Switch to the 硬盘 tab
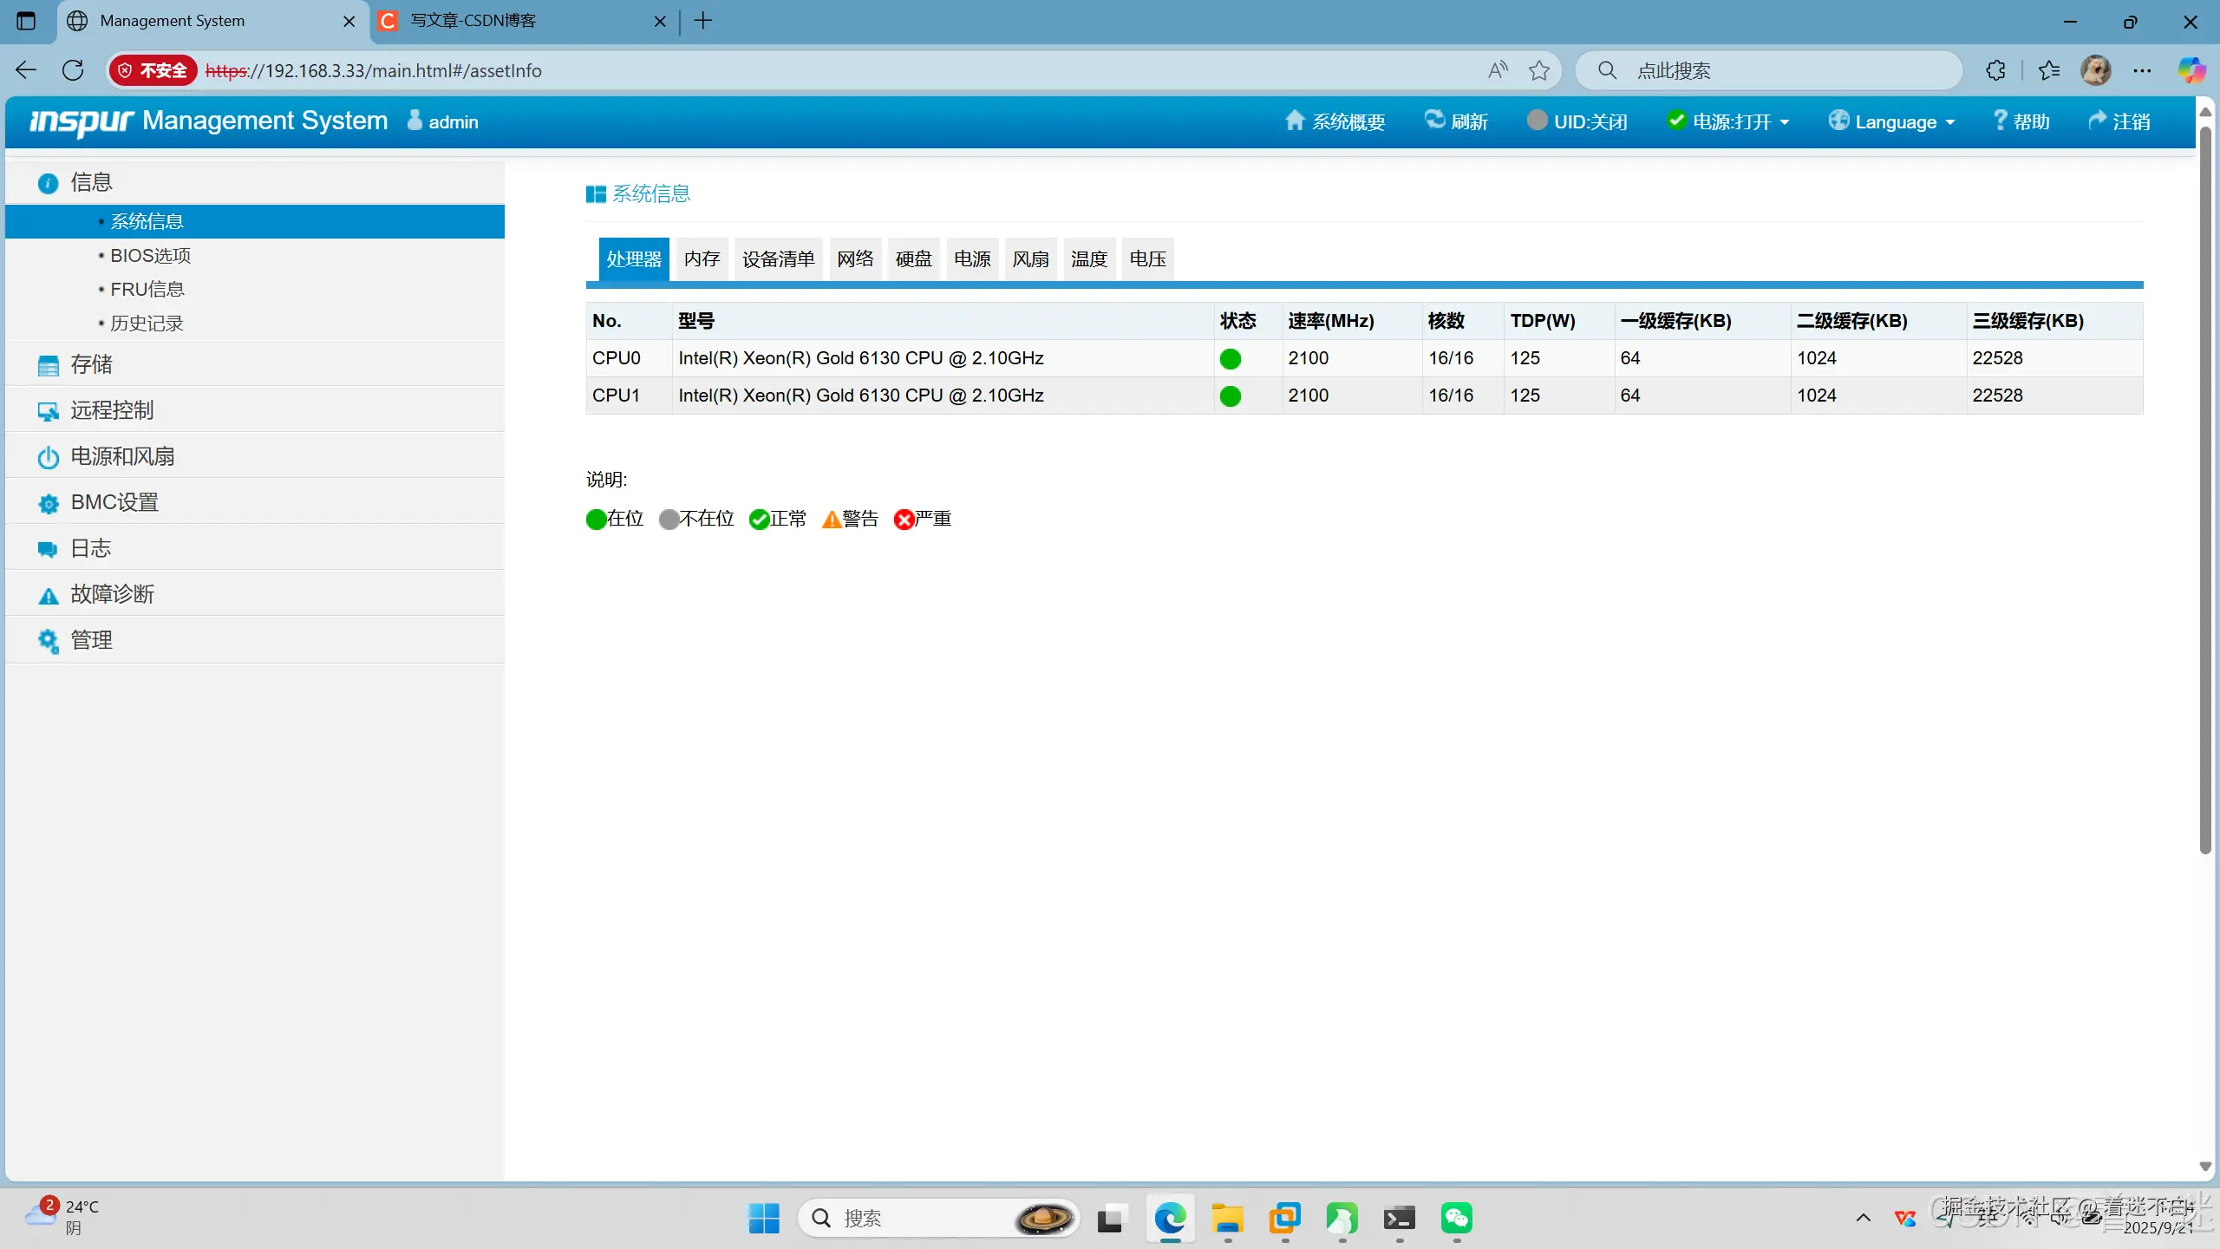This screenshot has width=2220, height=1249. click(x=913, y=258)
